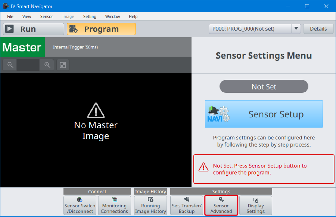
Task: Expand the program list dropdown arrow
Action: (x=296, y=29)
